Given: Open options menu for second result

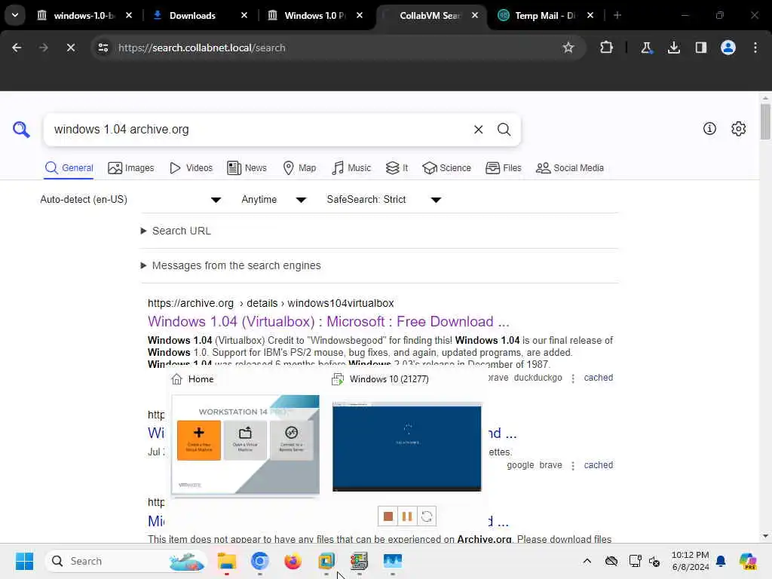Looking at the screenshot, I should point(573,465).
